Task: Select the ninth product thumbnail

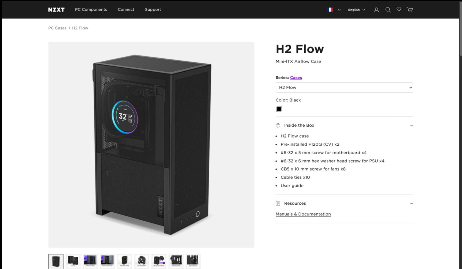Action: 193,261
